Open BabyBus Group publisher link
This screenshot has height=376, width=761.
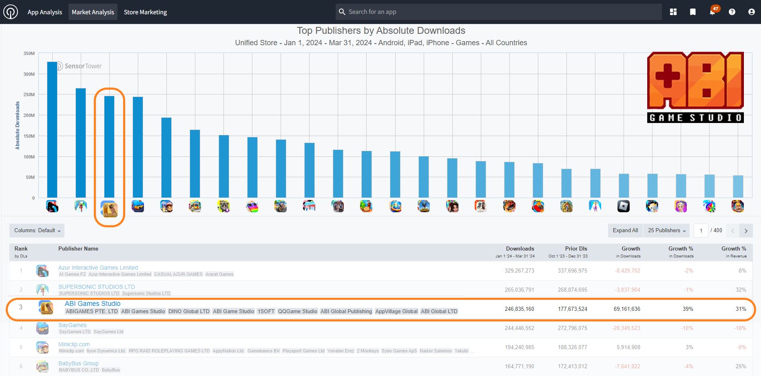(x=78, y=363)
